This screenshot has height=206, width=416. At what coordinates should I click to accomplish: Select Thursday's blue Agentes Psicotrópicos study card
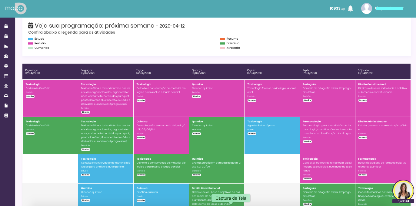tap(272, 135)
